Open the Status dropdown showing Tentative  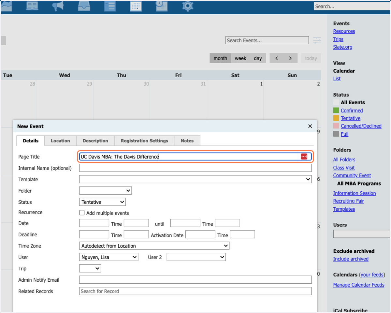102,202
